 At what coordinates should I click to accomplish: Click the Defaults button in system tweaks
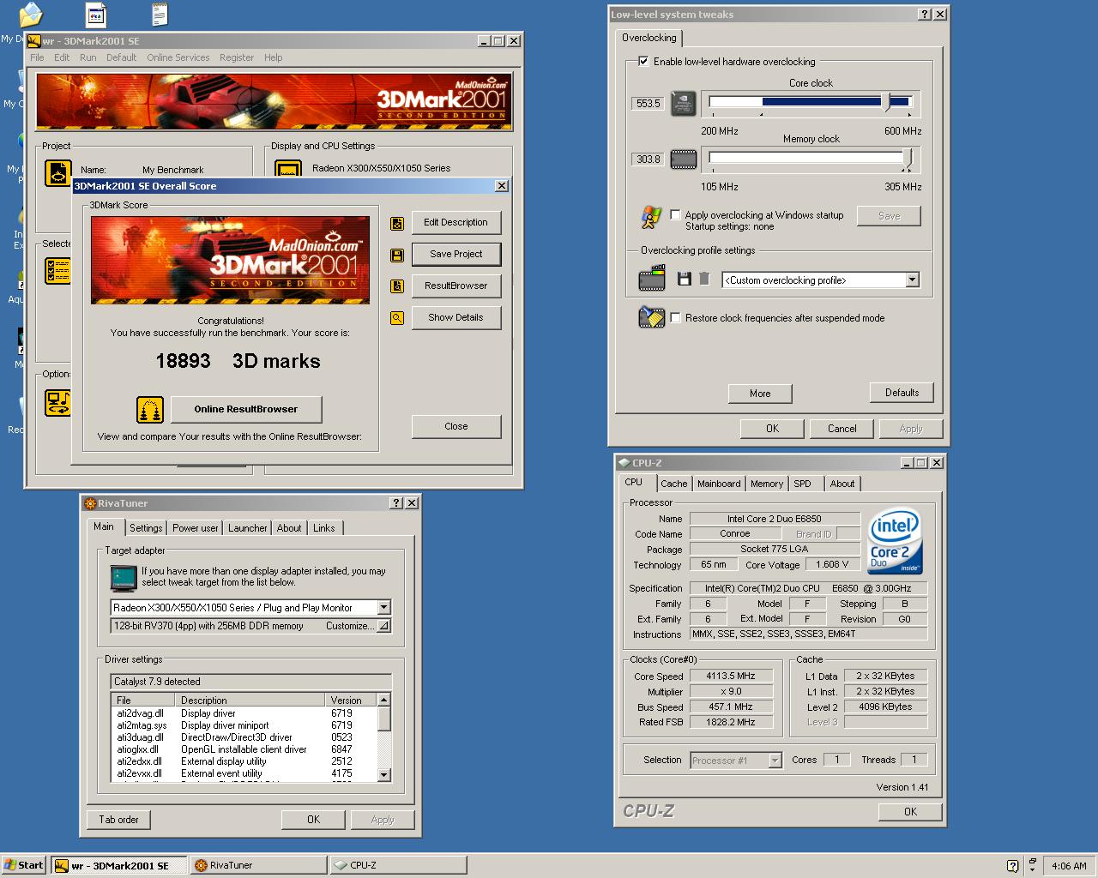click(902, 393)
